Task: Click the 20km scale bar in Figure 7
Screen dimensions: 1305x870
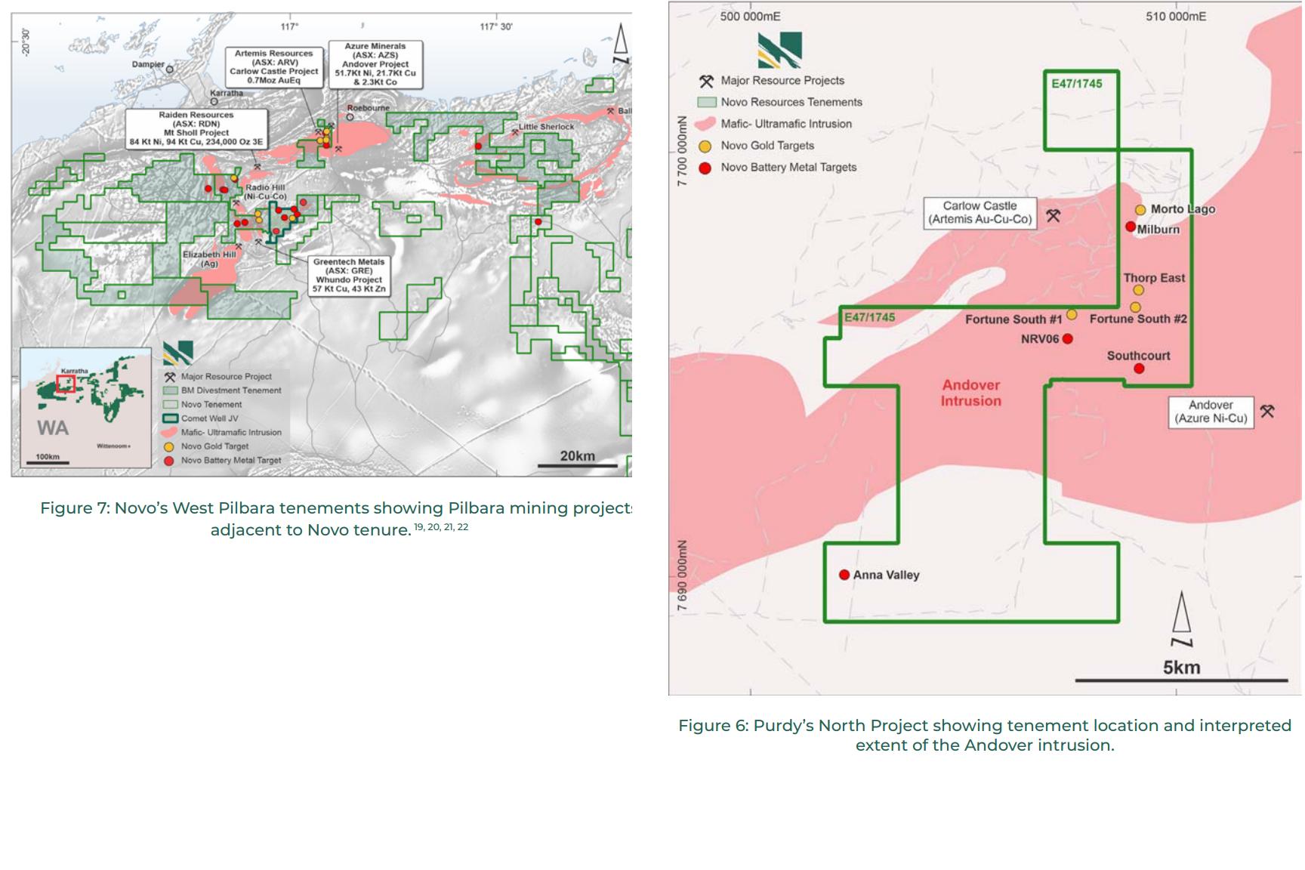Action: click(577, 466)
